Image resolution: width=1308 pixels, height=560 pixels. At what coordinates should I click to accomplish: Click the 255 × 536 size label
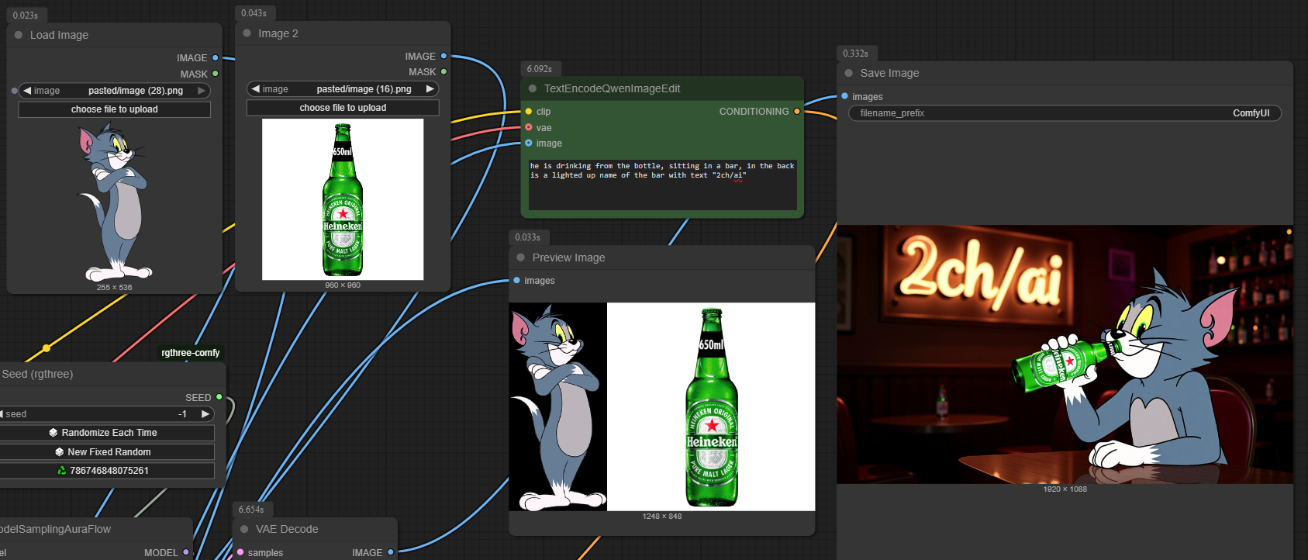click(114, 288)
